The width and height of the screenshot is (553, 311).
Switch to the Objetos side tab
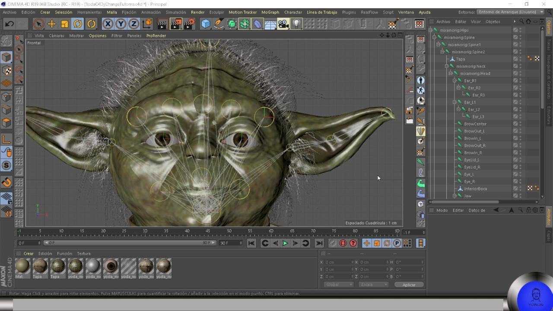(549, 27)
